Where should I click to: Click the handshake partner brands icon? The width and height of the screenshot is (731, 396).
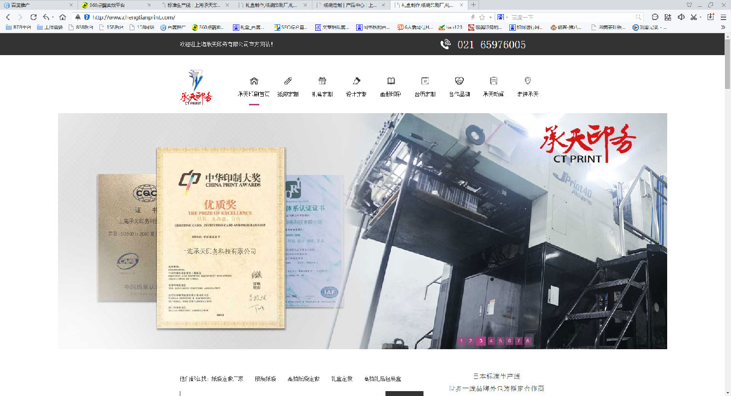click(x=459, y=81)
